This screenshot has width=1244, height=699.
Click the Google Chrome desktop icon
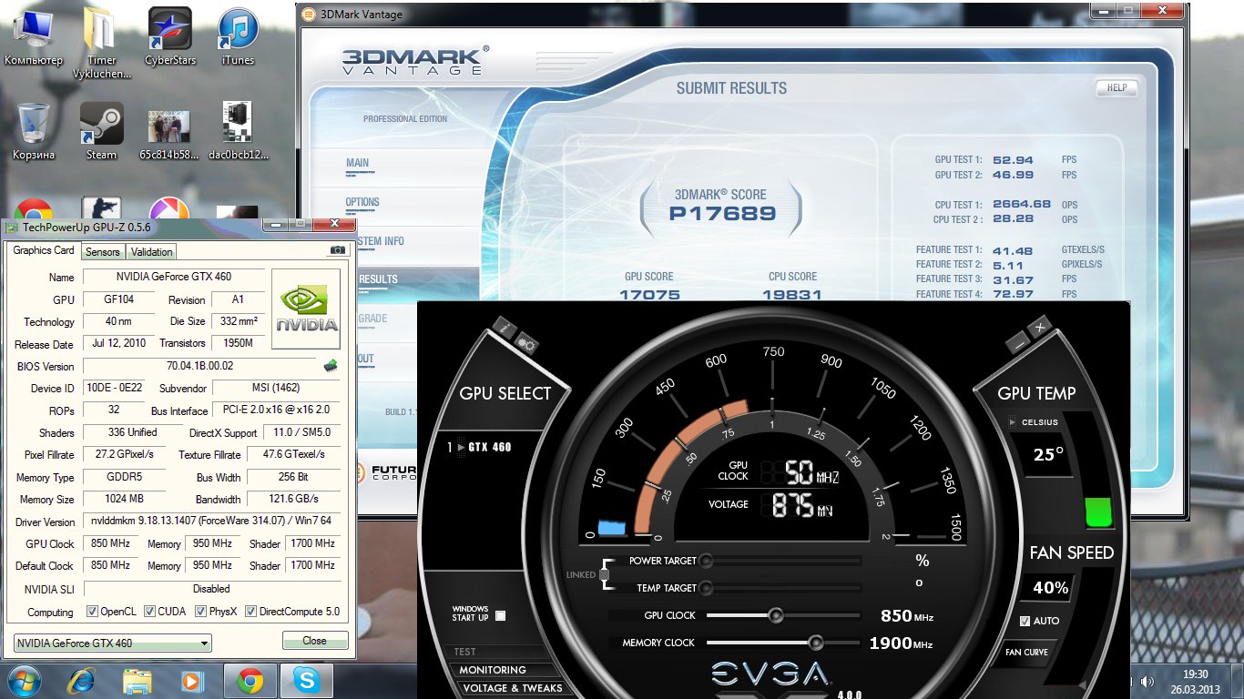pos(34,208)
